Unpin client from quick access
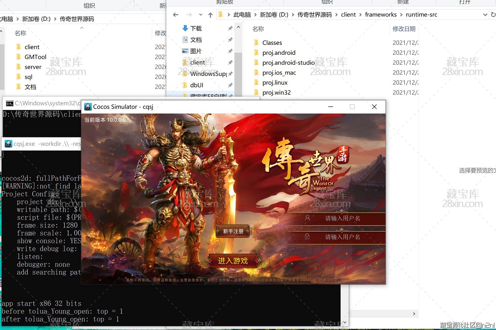 coord(230,62)
